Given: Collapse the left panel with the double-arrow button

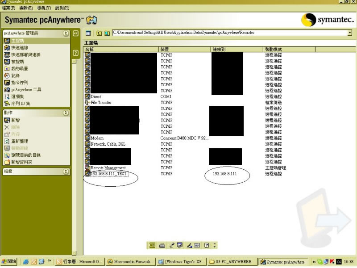Looking at the screenshot, I should (x=75, y=33).
